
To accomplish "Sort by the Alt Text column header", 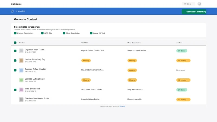I will (x=179, y=43).
